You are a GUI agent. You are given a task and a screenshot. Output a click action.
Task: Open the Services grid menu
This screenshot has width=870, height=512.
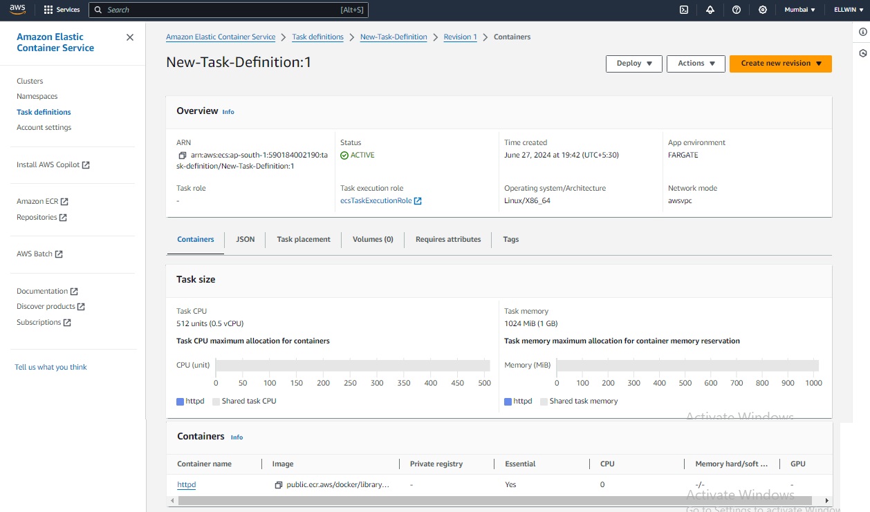pos(62,10)
